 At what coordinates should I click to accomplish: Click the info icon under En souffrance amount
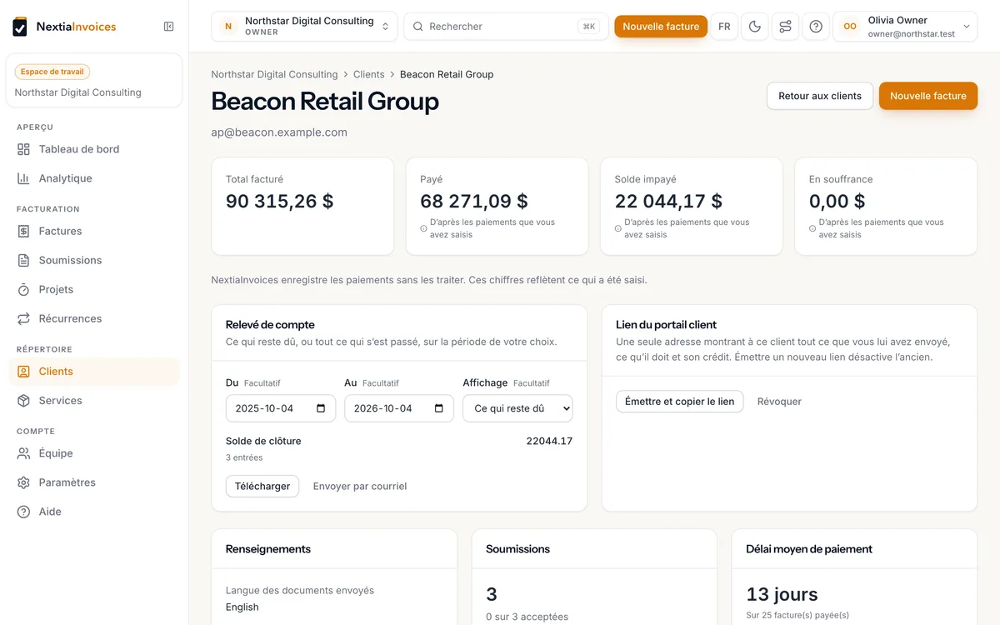click(812, 228)
